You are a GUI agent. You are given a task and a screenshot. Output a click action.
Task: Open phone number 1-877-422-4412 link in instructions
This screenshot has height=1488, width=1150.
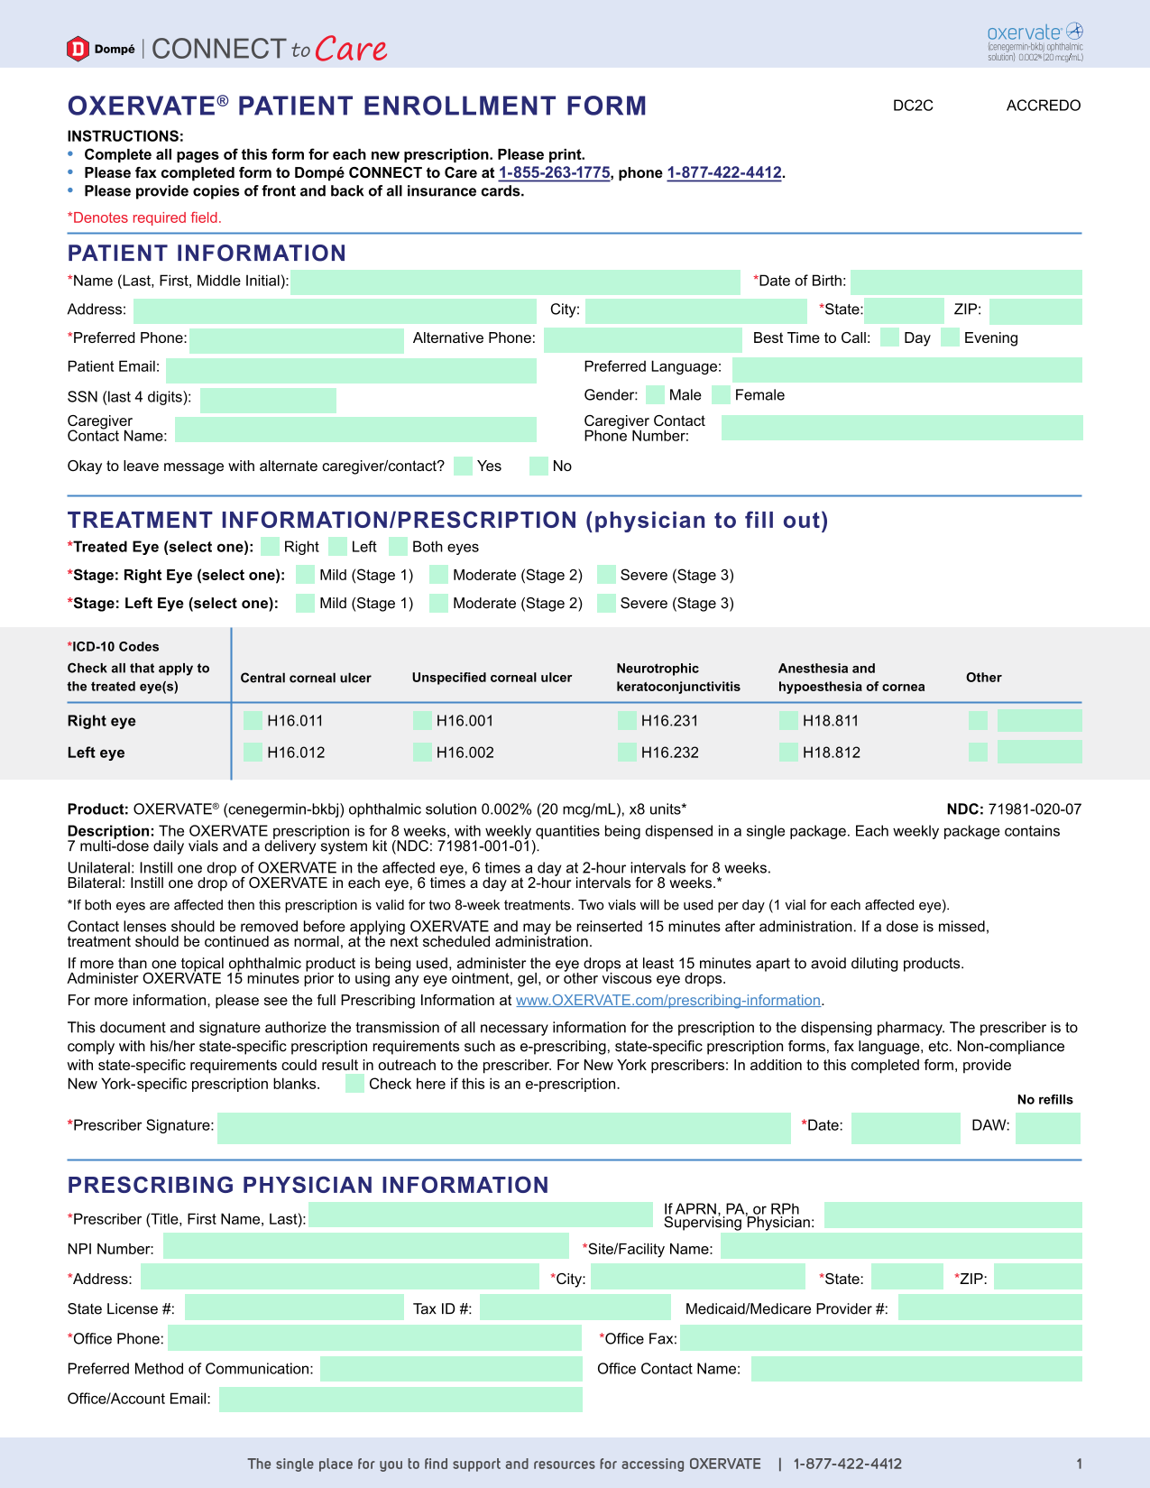(x=723, y=172)
